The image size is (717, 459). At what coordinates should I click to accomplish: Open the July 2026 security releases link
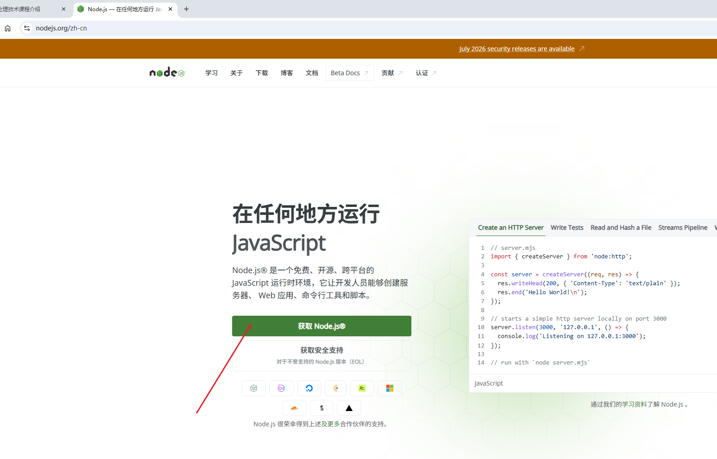coord(517,49)
